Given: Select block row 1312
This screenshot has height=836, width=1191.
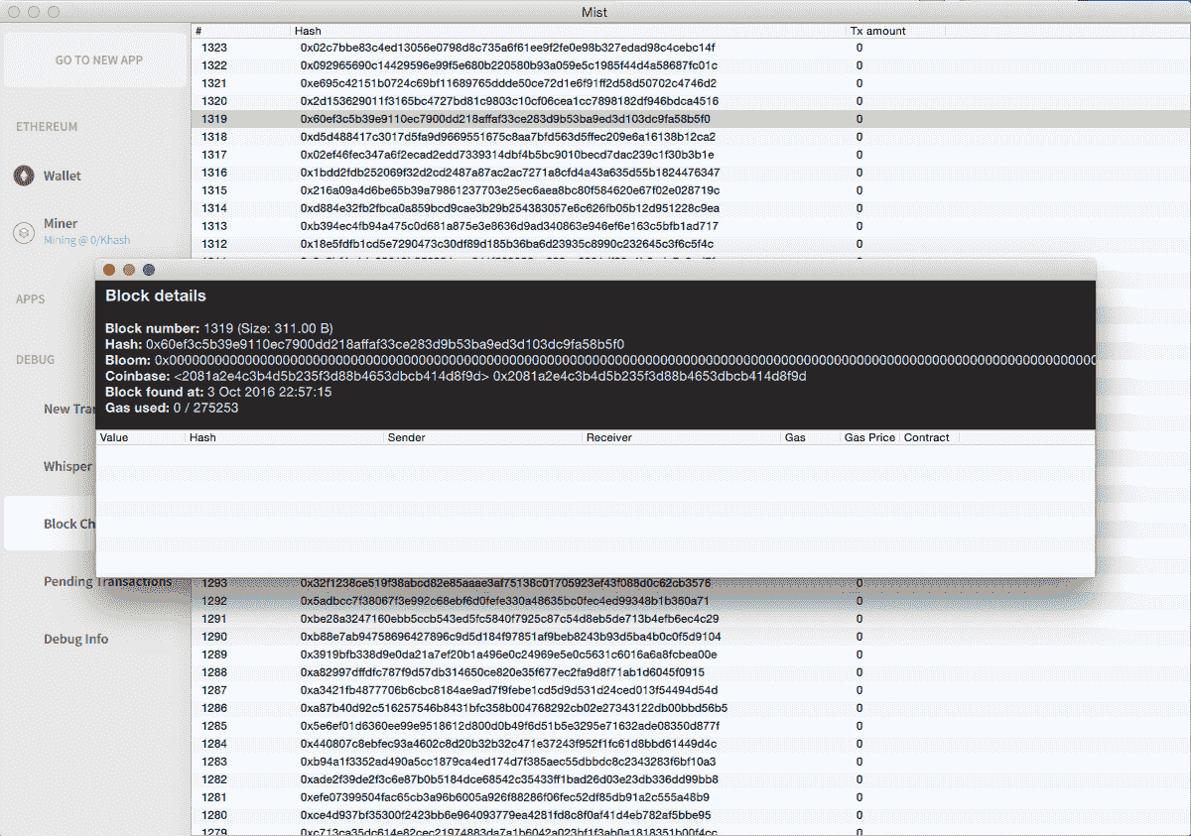Looking at the screenshot, I should 691,244.
